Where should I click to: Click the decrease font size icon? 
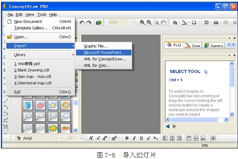coord(98,138)
